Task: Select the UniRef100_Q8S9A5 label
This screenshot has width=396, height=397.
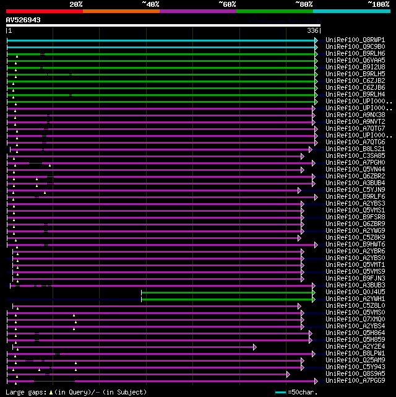Action: click(x=355, y=373)
